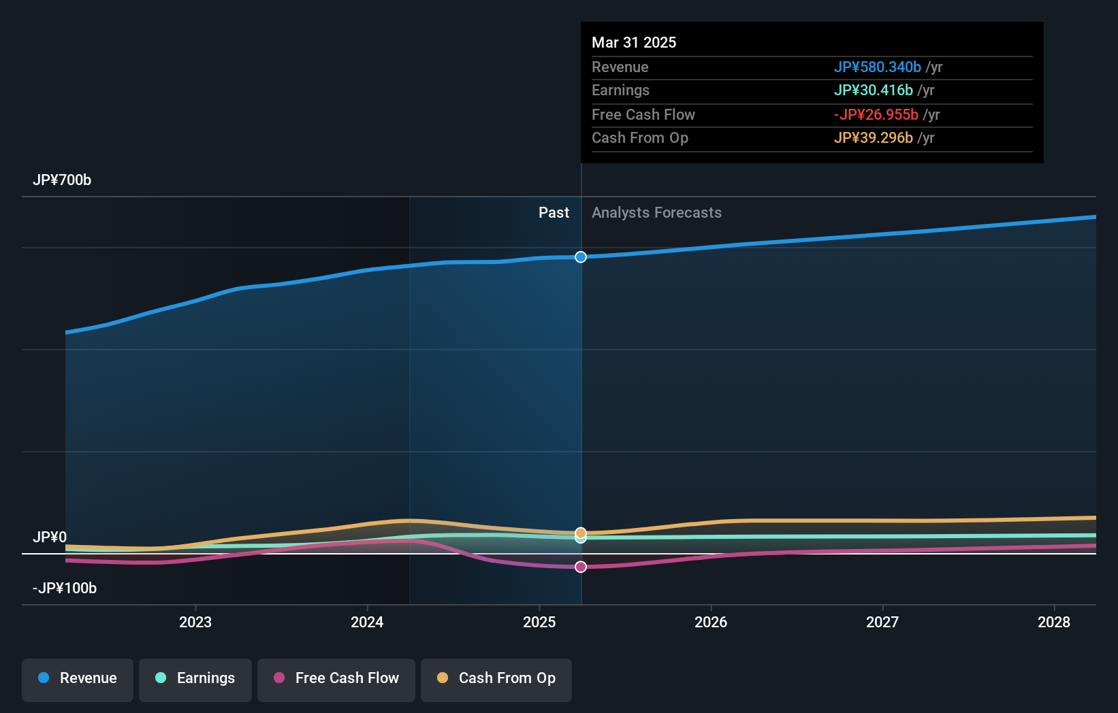This screenshot has width=1118, height=713.
Task: Click the 2024 x-axis label
Action: point(367,622)
